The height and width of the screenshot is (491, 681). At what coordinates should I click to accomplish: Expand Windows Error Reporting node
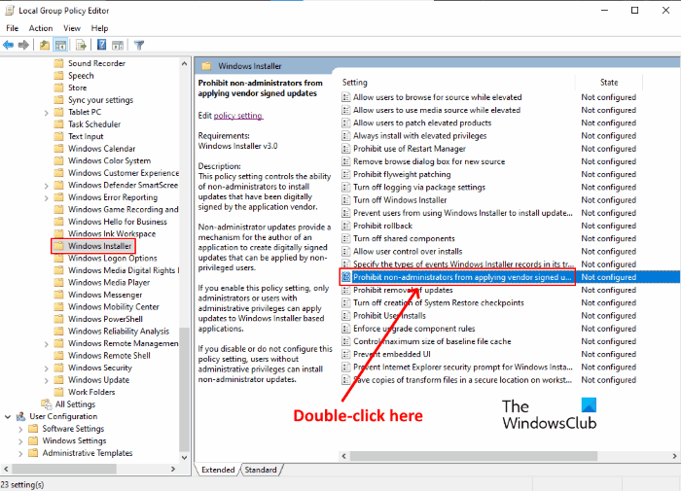coord(47,197)
